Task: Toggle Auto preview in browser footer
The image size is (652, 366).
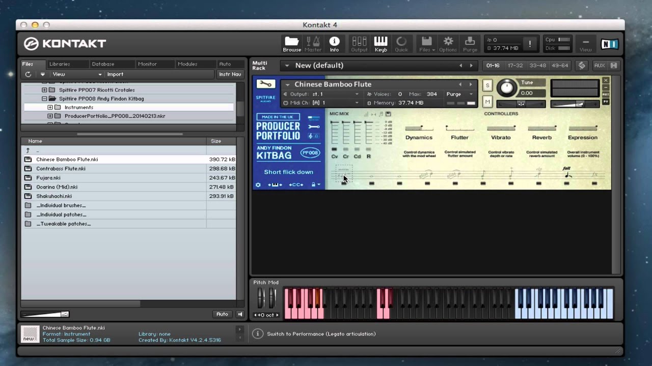Action: click(222, 314)
